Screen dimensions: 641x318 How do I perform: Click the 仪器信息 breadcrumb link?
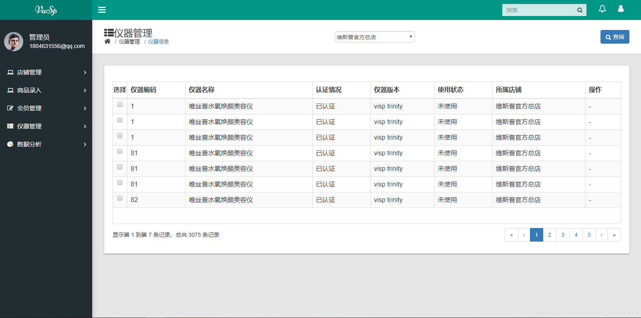point(158,42)
